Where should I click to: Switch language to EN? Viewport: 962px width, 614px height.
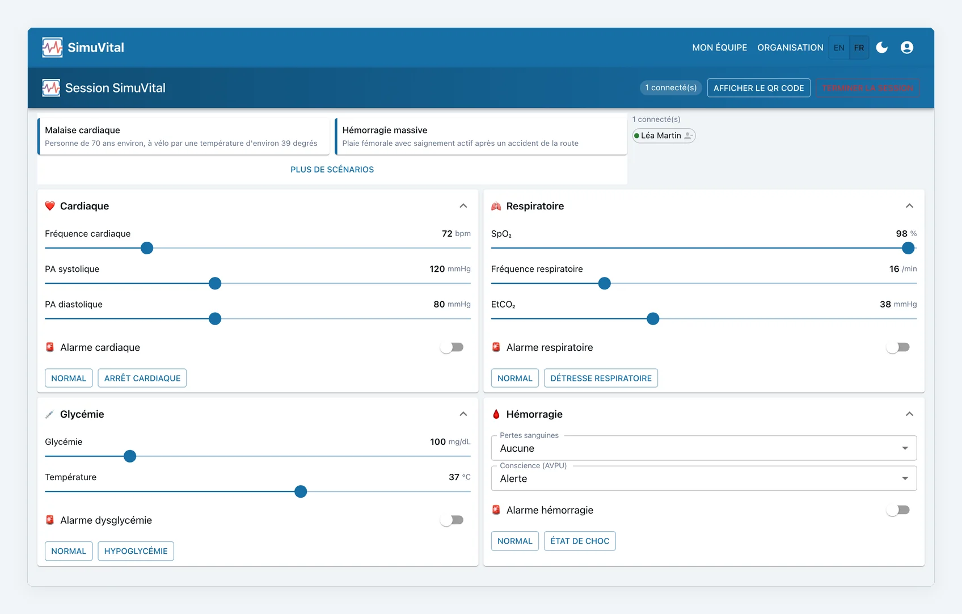click(839, 48)
